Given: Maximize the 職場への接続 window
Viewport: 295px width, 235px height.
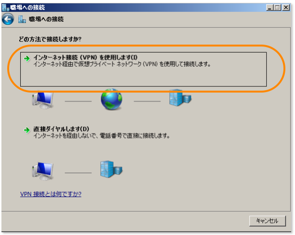Looking at the screenshot, I should (x=277, y=8).
